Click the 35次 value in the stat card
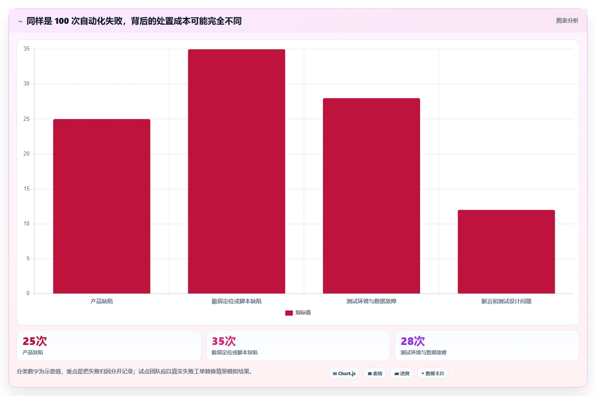Screen dimensions: 596x396 [224, 341]
